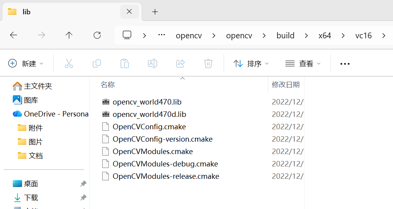Click modified date of opencv_world470.lib
The image size is (393, 209).
click(x=287, y=102)
